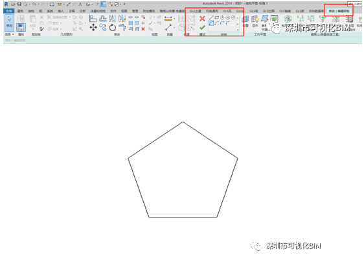Select the bottom edge of the pentagon sketch

[183, 217]
